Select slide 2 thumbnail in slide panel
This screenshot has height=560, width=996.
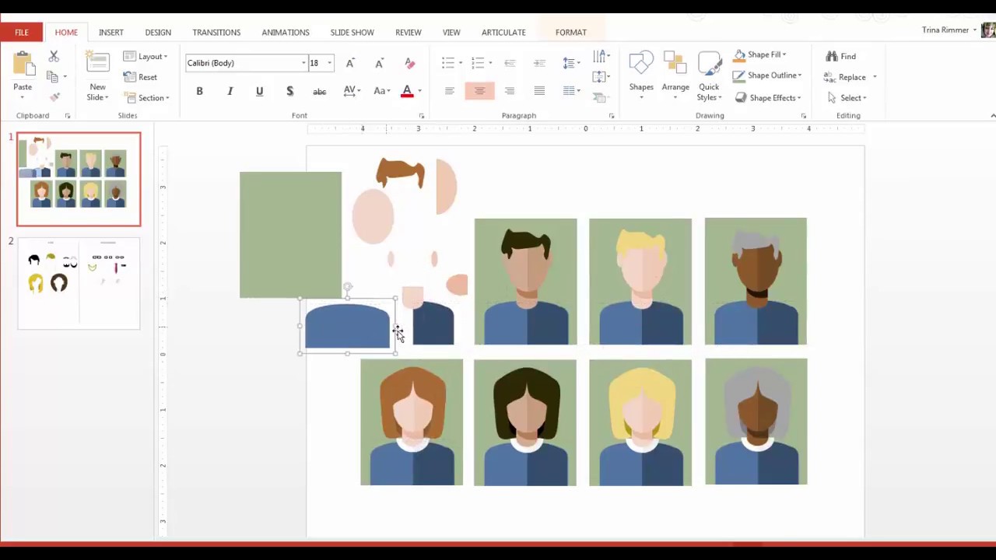(x=78, y=284)
